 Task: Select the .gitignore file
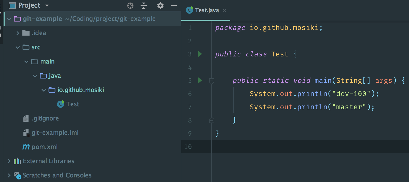(45, 118)
